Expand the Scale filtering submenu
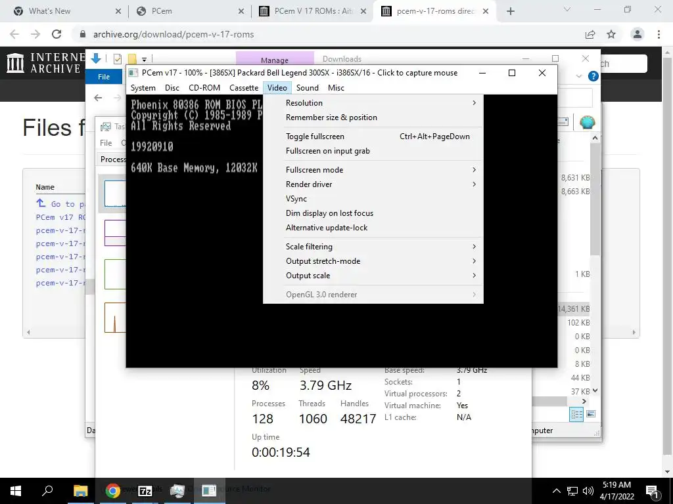 (x=373, y=247)
